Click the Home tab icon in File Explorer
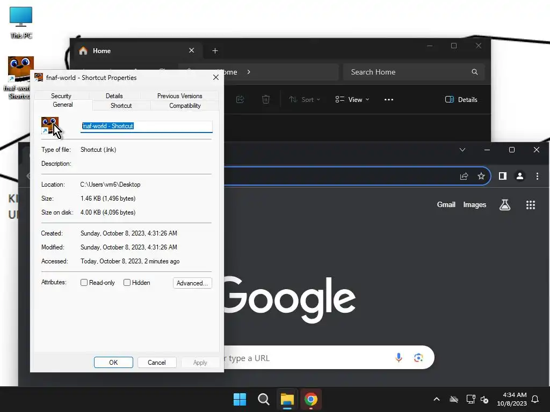This screenshot has width=550, height=412. tap(83, 51)
